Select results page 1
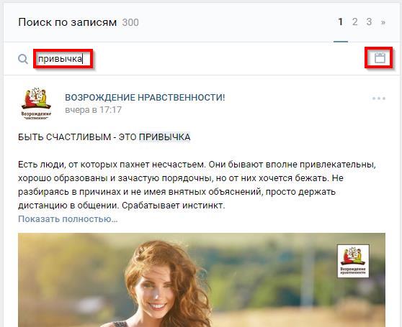 coord(341,22)
